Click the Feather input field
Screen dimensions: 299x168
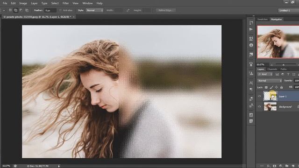click(50, 10)
